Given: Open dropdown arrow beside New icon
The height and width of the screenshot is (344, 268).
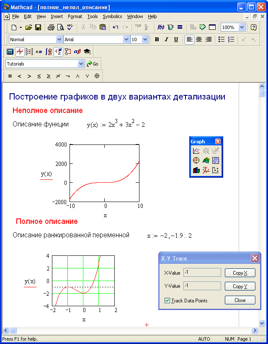Looking at the screenshot, I should click(x=21, y=27).
